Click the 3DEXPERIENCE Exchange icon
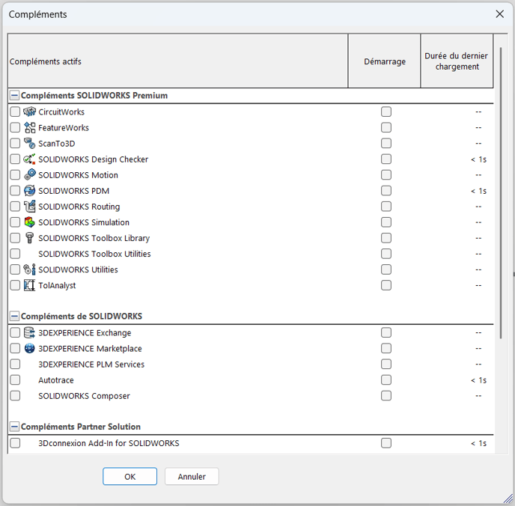Viewport: 515px width, 506px height. point(29,332)
